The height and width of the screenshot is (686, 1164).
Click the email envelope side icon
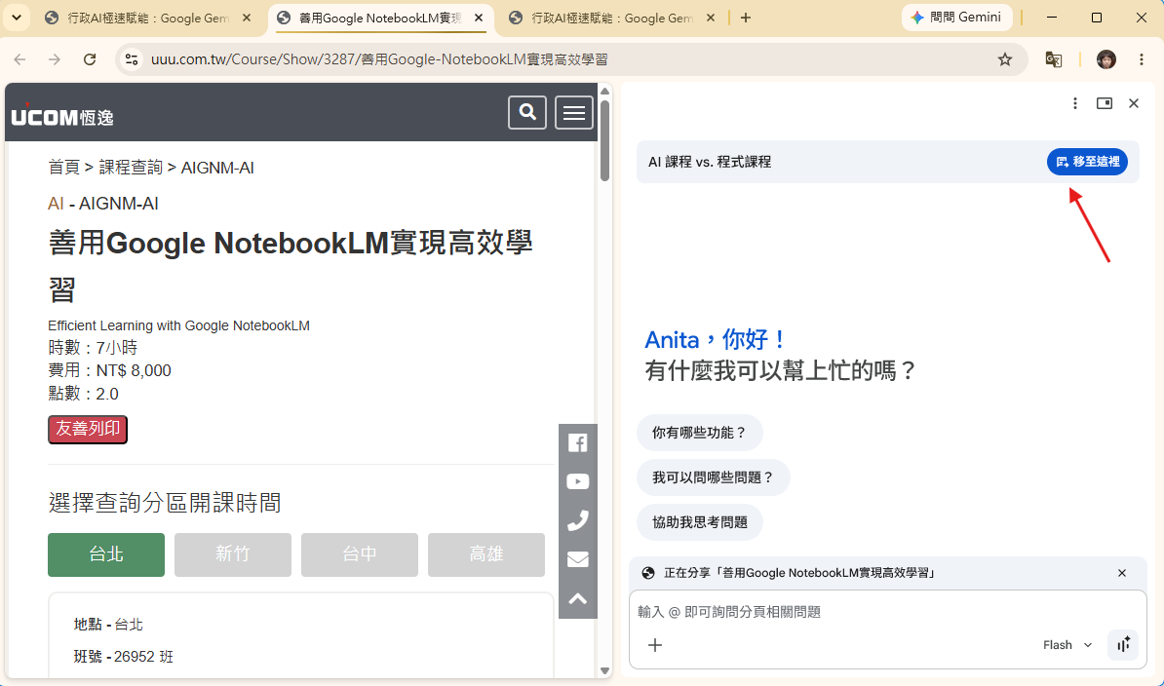tap(577, 559)
